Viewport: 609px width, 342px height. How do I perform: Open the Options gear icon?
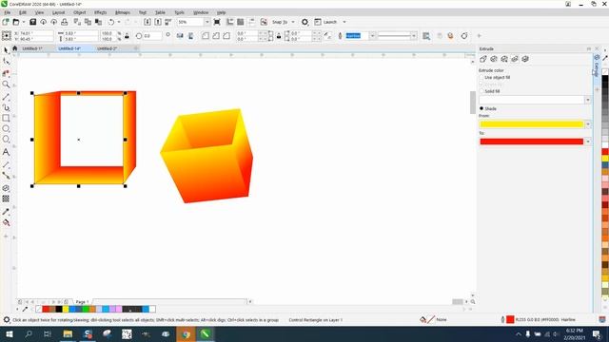304,22
